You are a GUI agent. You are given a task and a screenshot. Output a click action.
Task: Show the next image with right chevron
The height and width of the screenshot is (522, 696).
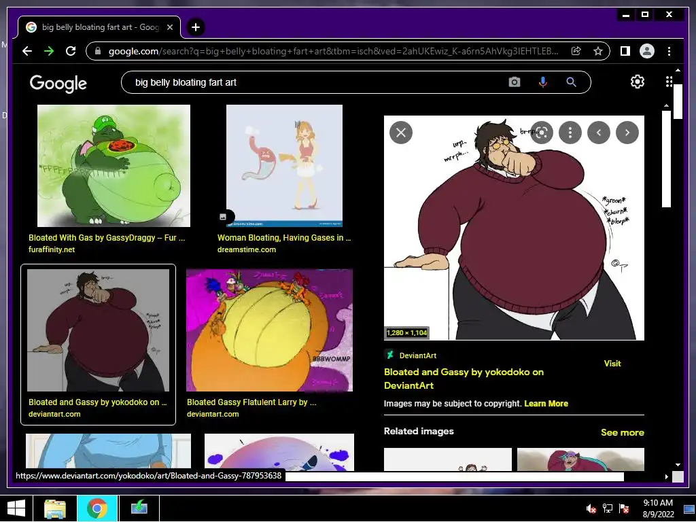(627, 133)
